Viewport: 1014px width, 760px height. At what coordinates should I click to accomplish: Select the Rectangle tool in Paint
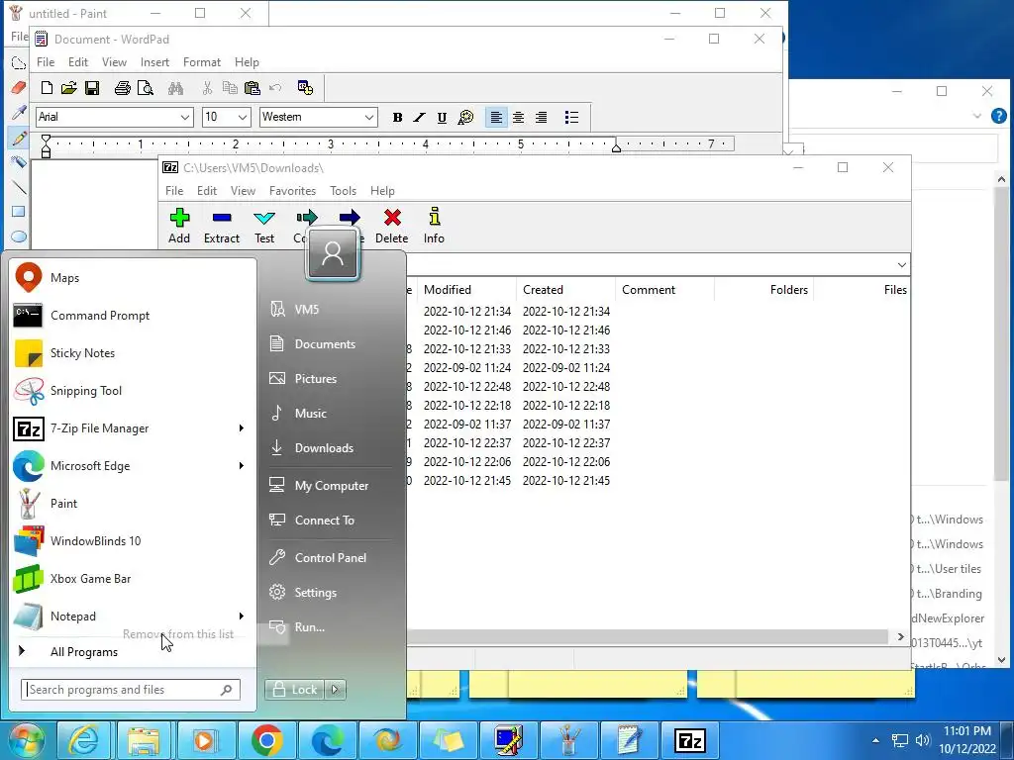(x=19, y=212)
